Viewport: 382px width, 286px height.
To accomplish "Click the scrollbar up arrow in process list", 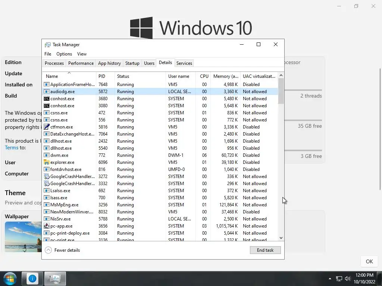I will [x=281, y=75].
